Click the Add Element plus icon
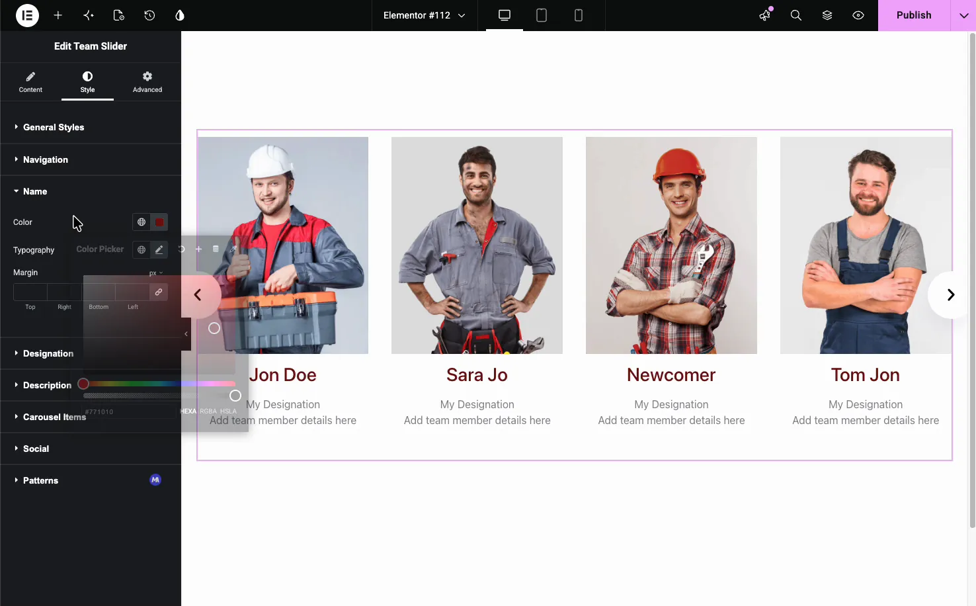 (x=58, y=15)
